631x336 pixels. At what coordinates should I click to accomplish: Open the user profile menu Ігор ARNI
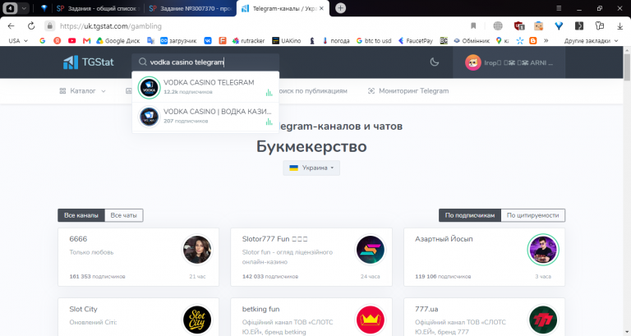coord(509,62)
